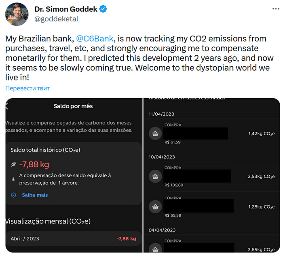Click basket icon for the R$ 55,58 purchase
This screenshot has height=259, width=283.
[x=155, y=207]
